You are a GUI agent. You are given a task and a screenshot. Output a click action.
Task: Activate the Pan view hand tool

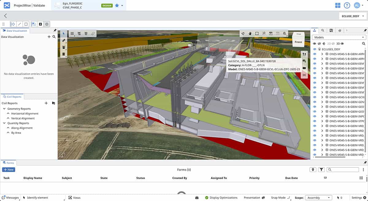pos(250,34)
